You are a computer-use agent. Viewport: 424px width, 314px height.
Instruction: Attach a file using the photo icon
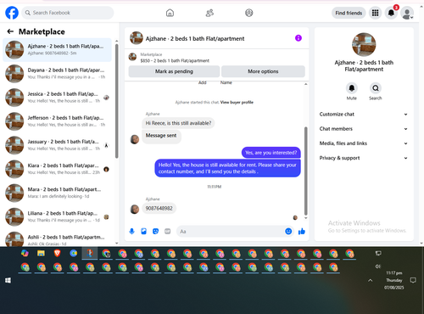[x=143, y=232]
